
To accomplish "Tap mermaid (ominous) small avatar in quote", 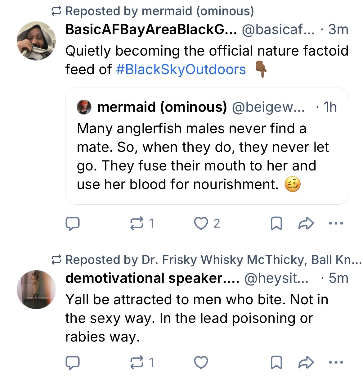I will tap(84, 107).
